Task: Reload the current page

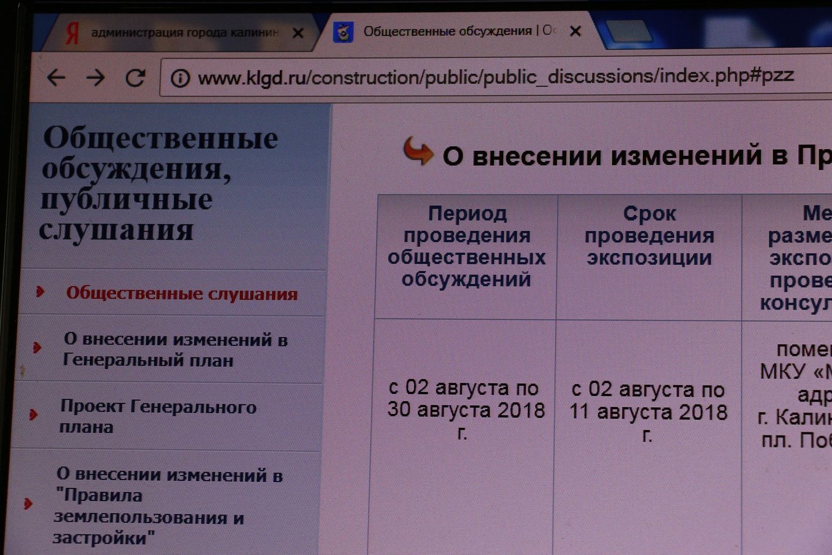Action: (x=135, y=78)
